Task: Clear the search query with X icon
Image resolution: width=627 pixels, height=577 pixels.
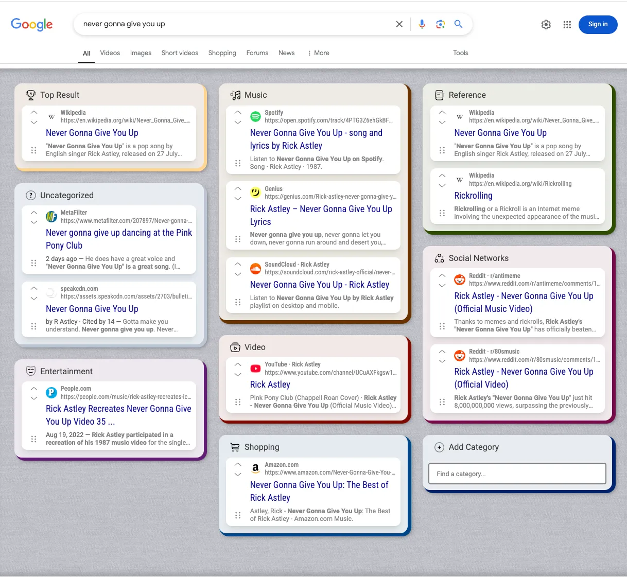Action: tap(399, 24)
